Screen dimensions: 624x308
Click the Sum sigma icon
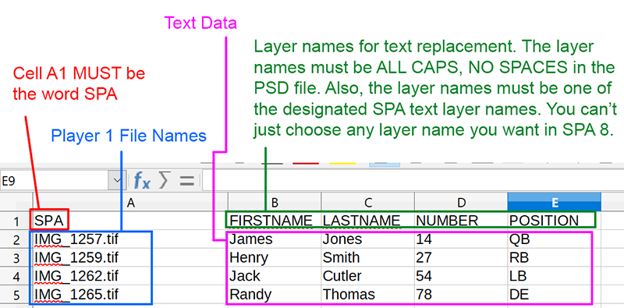tap(164, 181)
